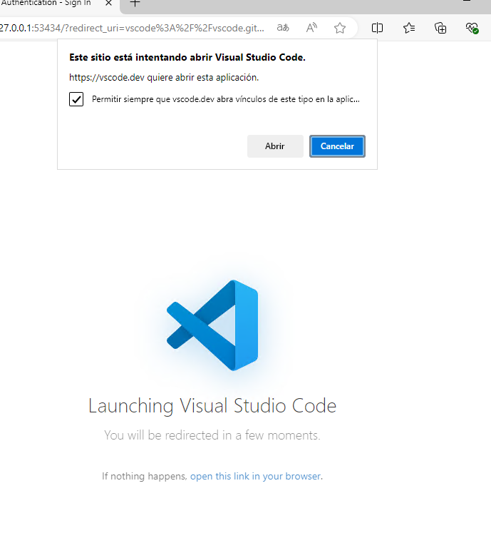Image resolution: width=491 pixels, height=543 pixels.
Task: Close the Authentication Sign In tab
Action: [108, 3]
